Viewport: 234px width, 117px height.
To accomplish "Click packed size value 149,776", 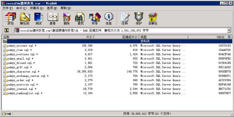I will click(x=132, y=71).
